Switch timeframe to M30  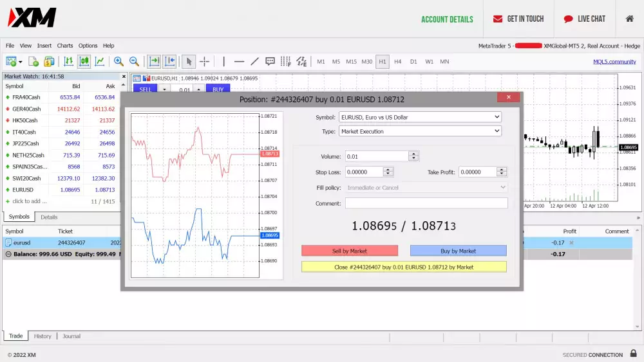pyautogui.click(x=367, y=62)
